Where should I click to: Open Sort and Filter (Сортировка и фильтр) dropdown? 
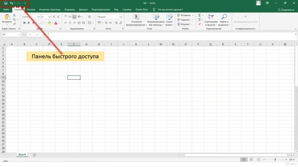[211, 20]
